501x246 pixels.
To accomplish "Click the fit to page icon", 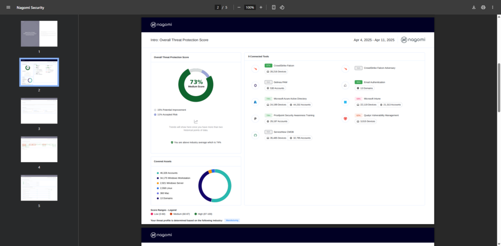I will pos(273,7).
